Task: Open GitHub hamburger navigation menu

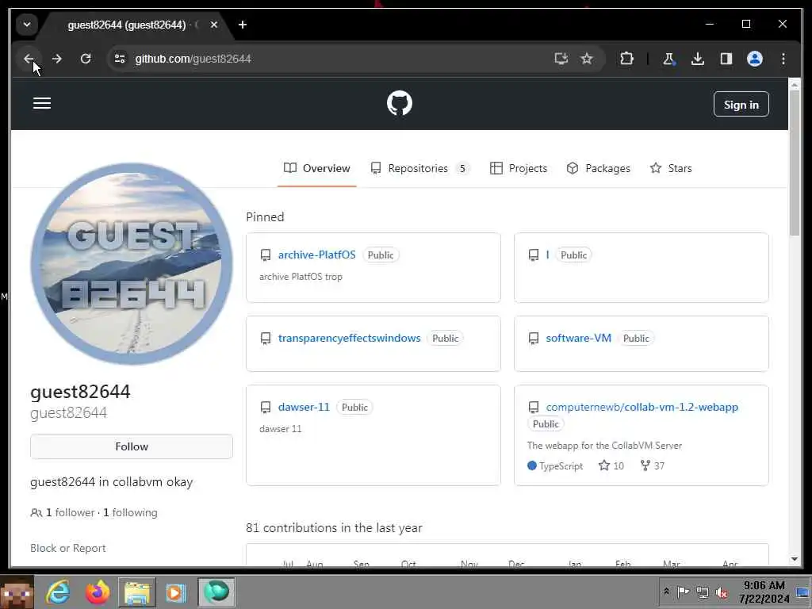Action: (42, 103)
